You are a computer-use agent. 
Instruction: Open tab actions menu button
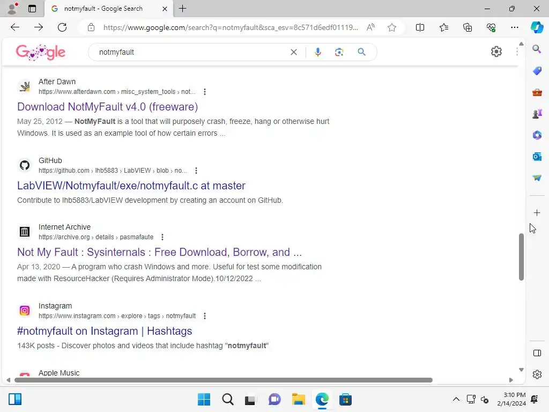(32, 9)
